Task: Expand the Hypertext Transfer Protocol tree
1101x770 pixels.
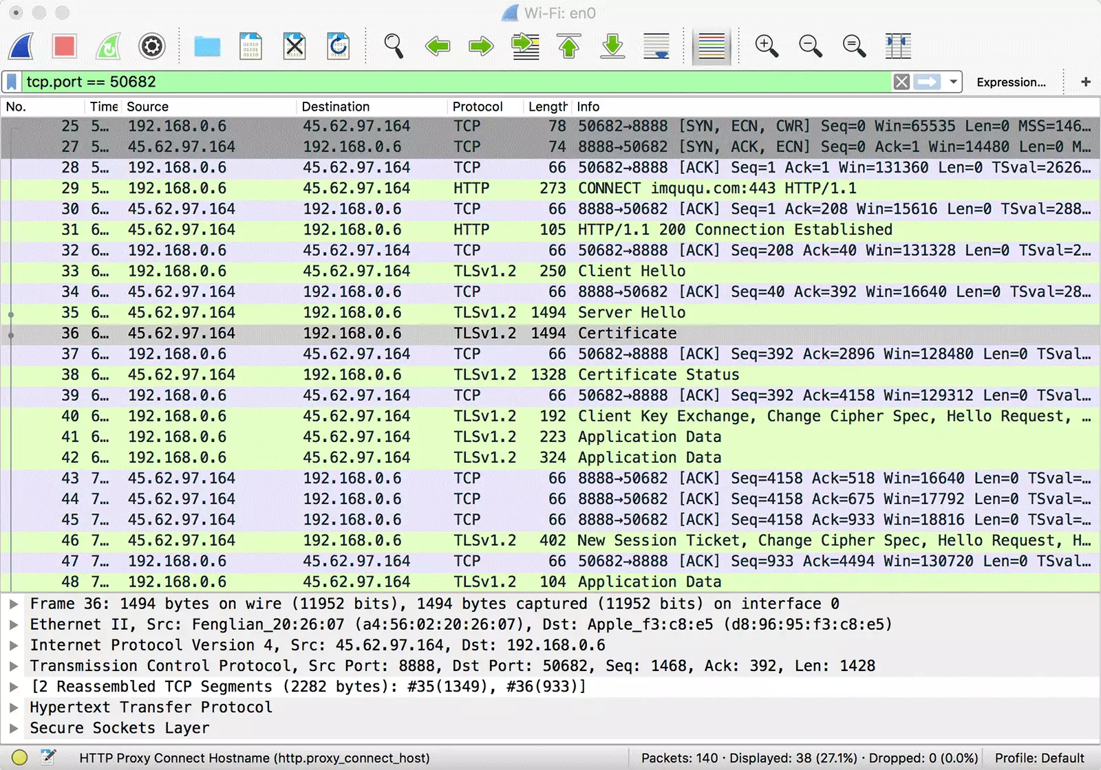Action: coord(12,707)
